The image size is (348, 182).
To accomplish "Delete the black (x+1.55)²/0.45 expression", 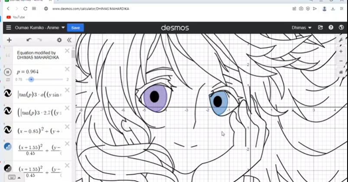I will click(x=67, y=166).
